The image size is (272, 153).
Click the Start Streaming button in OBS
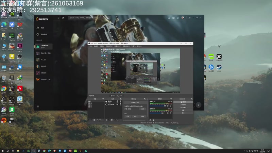click(183, 102)
